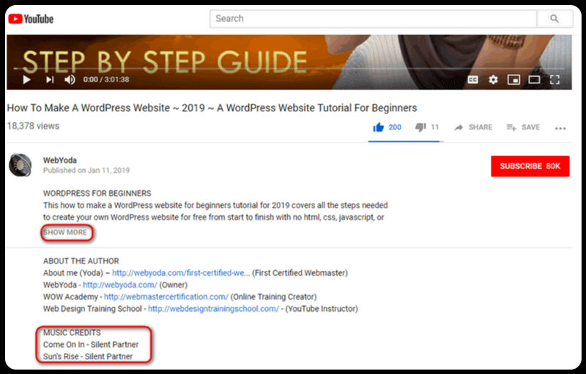The width and height of the screenshot is (586, 374).
Task: Expand description with SHOW MORE
Action: (x=65, y=233)
